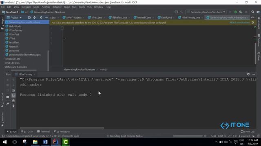Open Microsoft Word from the taskbar

point(45,142)
